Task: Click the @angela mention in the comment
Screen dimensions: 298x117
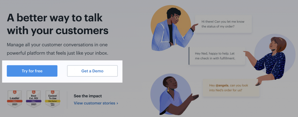Action: tap(221, 85)
